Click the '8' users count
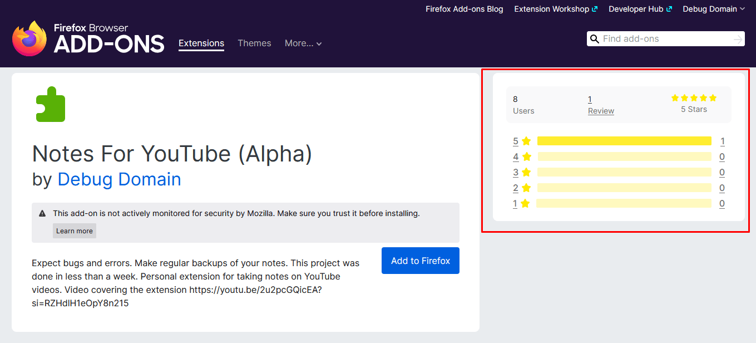756x343 pixels. [515, 99]
